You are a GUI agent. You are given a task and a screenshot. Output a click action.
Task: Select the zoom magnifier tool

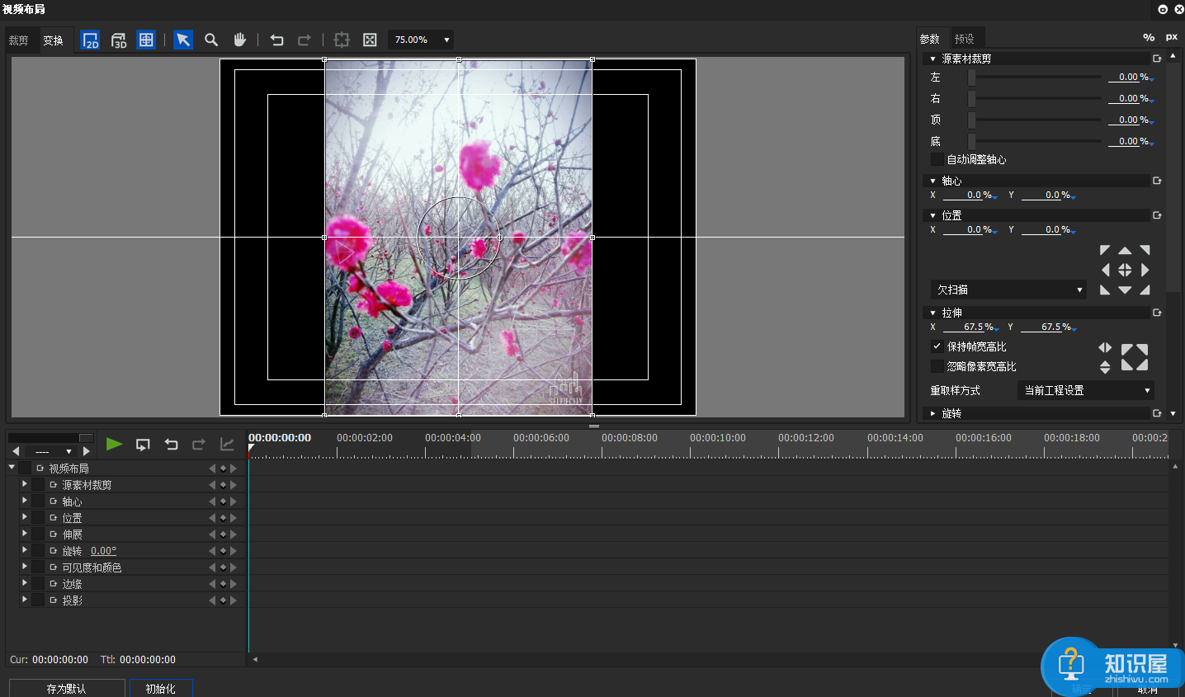coord(211,40)
